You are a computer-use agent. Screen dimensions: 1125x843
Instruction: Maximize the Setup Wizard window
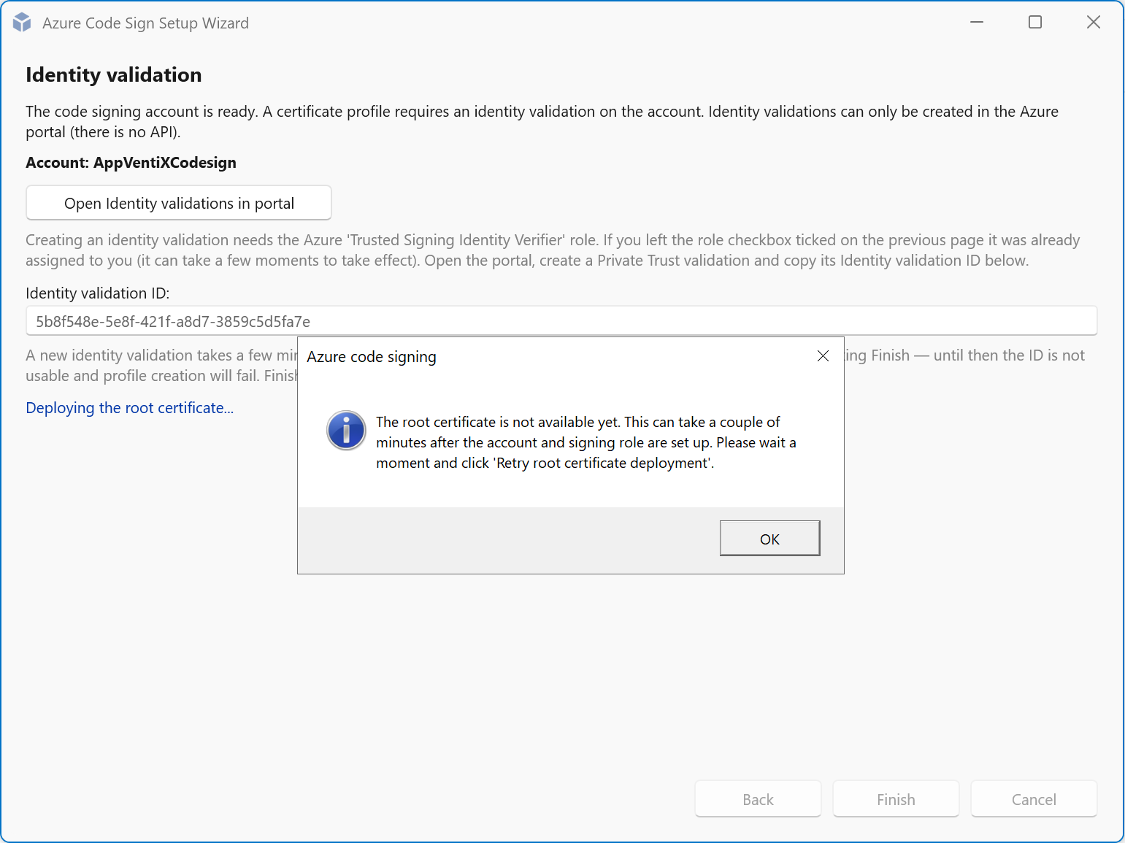click(1035, 23)
